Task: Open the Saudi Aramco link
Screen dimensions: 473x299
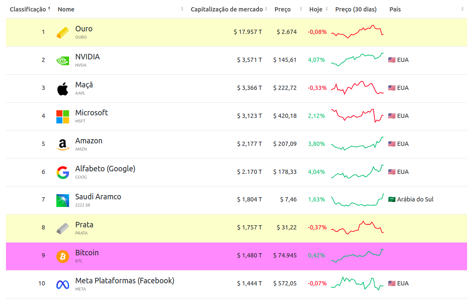Action: (x=98, y=197)
